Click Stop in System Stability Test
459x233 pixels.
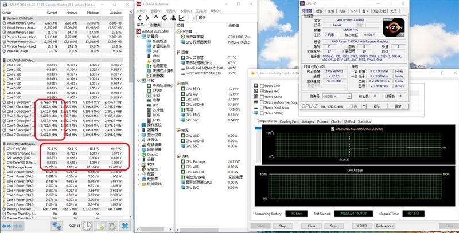[x=282, y=226]
